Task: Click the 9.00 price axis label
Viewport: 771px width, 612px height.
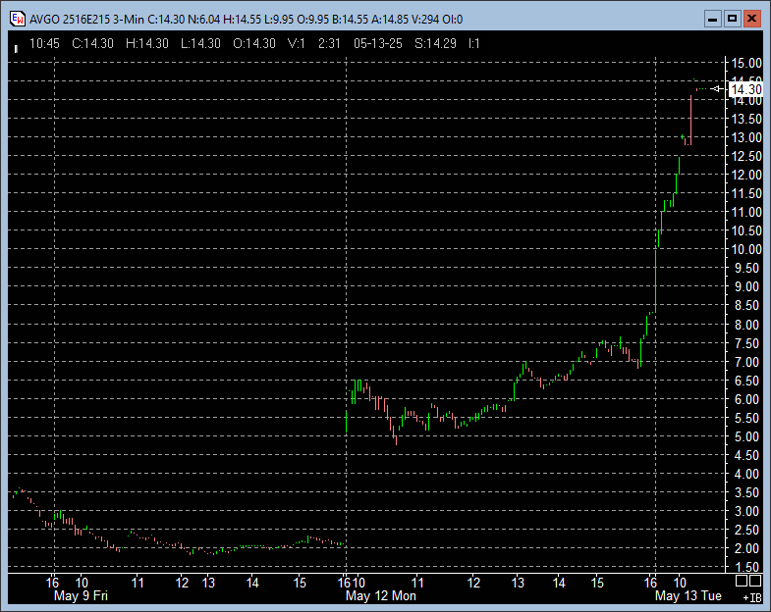Action: 748,286
